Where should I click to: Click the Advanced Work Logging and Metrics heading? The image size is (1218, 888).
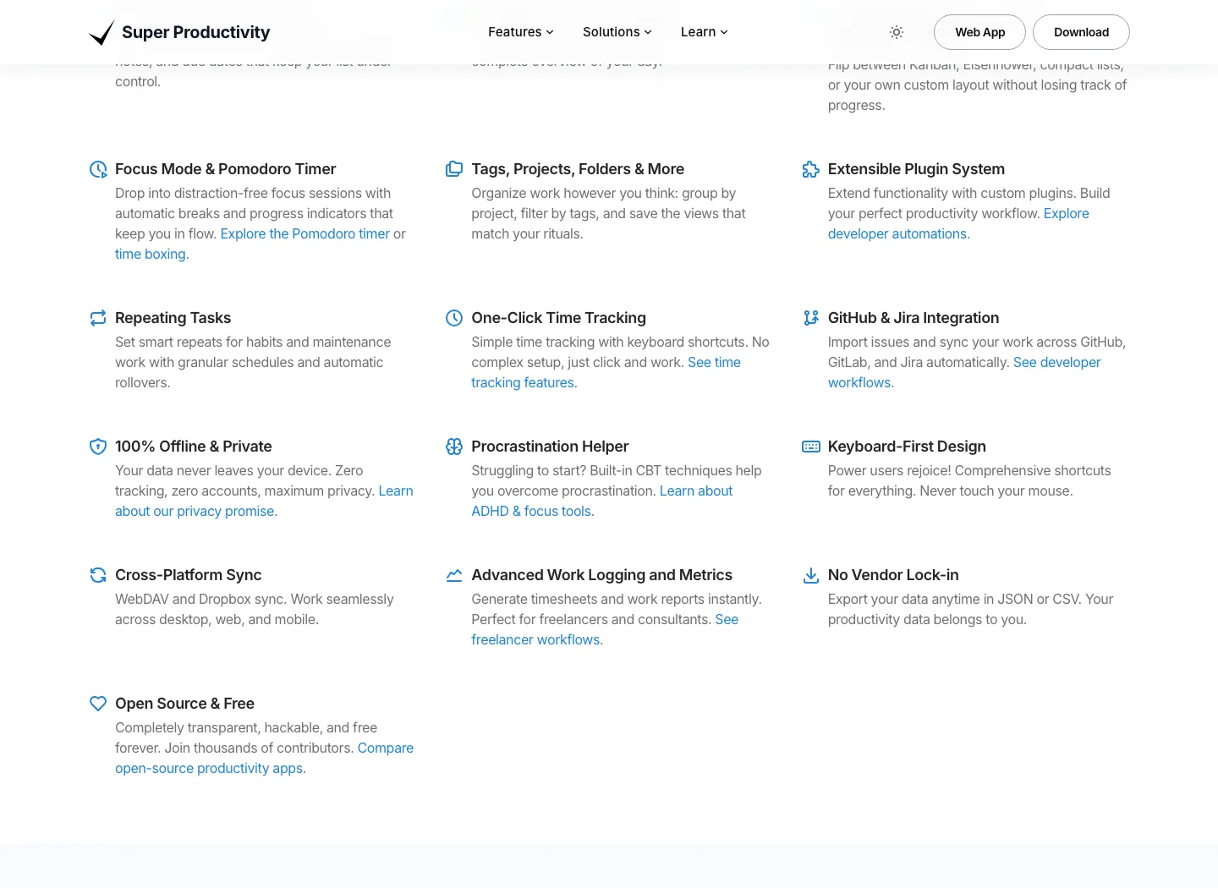coord(601,575)
